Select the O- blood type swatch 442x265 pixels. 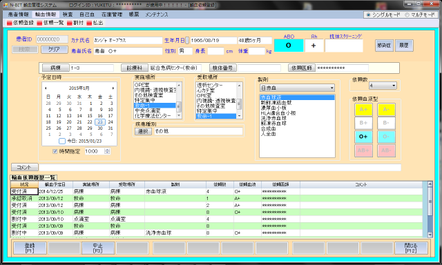point(386,137)
